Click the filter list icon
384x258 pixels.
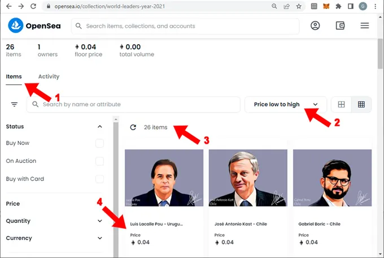14,105
